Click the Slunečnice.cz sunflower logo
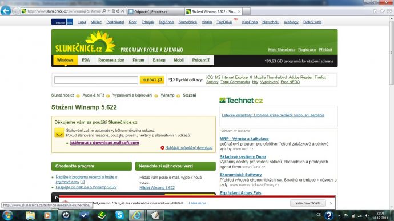The image size is (394, 221). pos(85,42)
